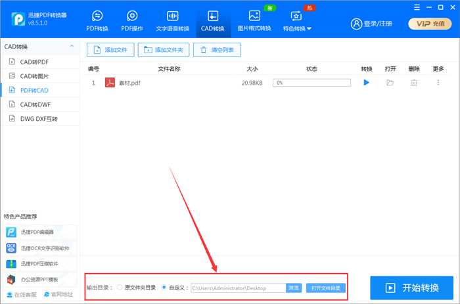The image size is (460, 304).
Task: Select 自定义 radio button
Action: click(x=164, y=288)
